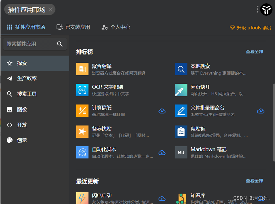275x204 pixels.
Task: Open the 自动化脚本 plugin icon
Action: [x=82, y=152]
